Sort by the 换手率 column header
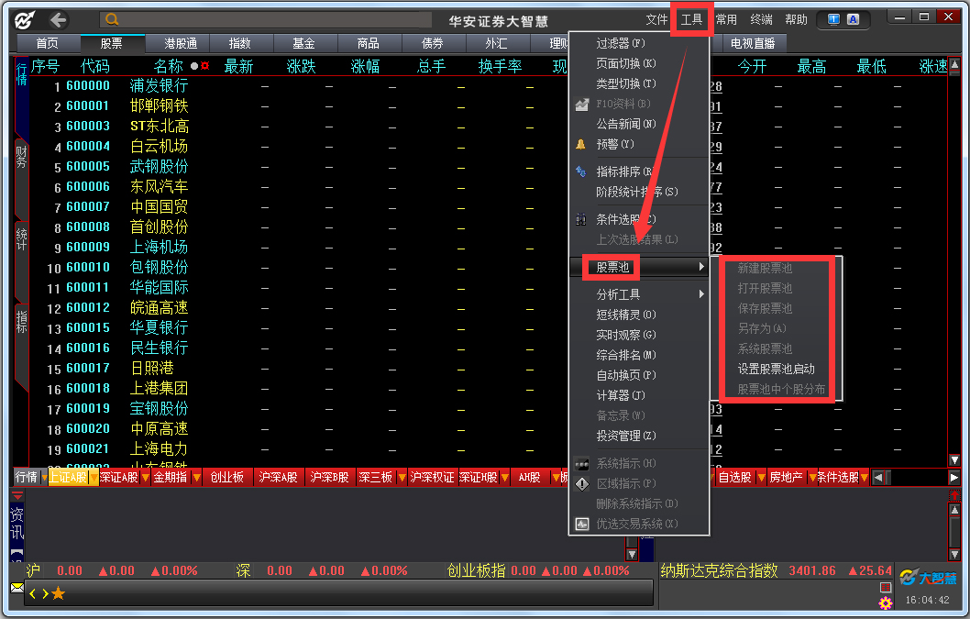970x619 pixels. pyautogui.click(x=500, y=66)
